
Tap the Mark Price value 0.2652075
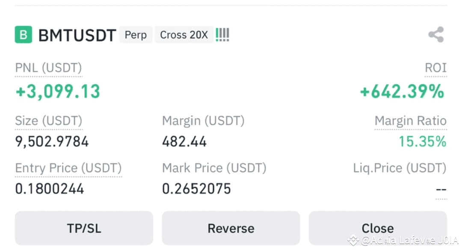tap(196, 189)
